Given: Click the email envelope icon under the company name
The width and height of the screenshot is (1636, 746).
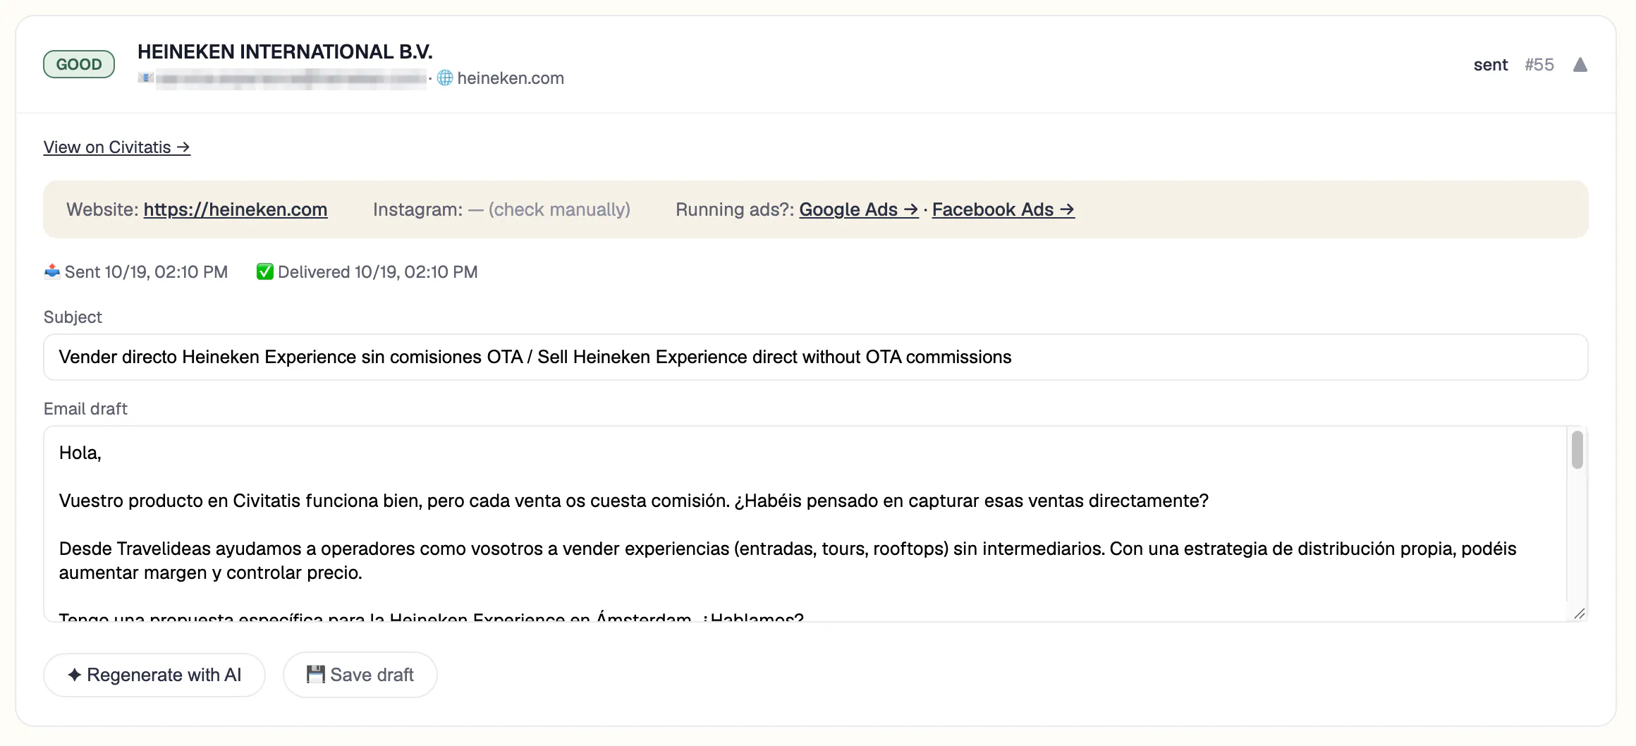Looking at the screenshot, I should (146, 78).
